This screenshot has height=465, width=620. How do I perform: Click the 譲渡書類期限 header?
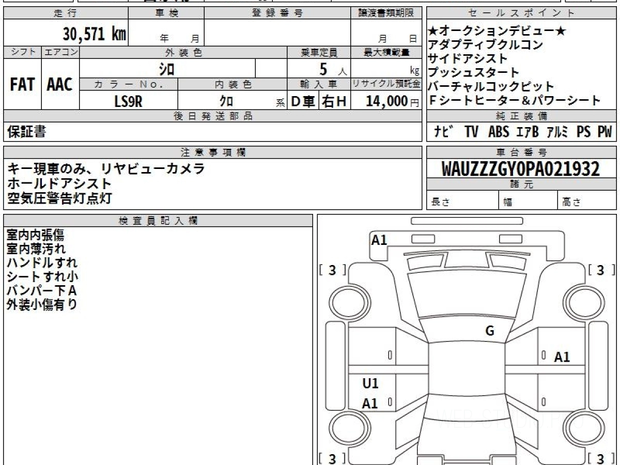coord(386,13)
